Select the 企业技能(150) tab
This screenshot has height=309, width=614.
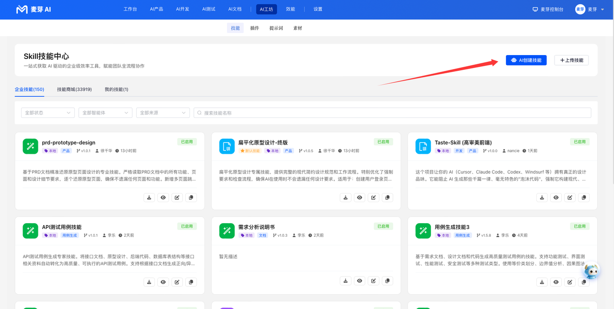29,90
